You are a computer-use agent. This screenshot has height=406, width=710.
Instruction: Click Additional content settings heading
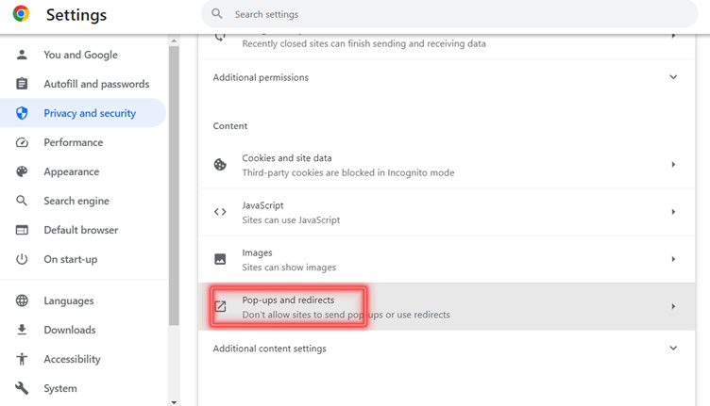coord(269,349)
